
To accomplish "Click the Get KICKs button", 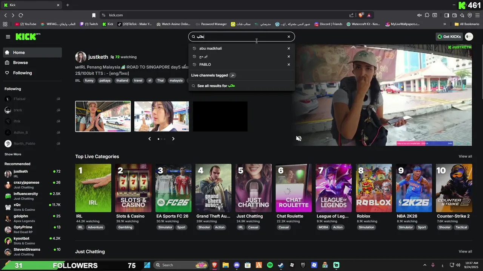I will (x=449, y=37).
